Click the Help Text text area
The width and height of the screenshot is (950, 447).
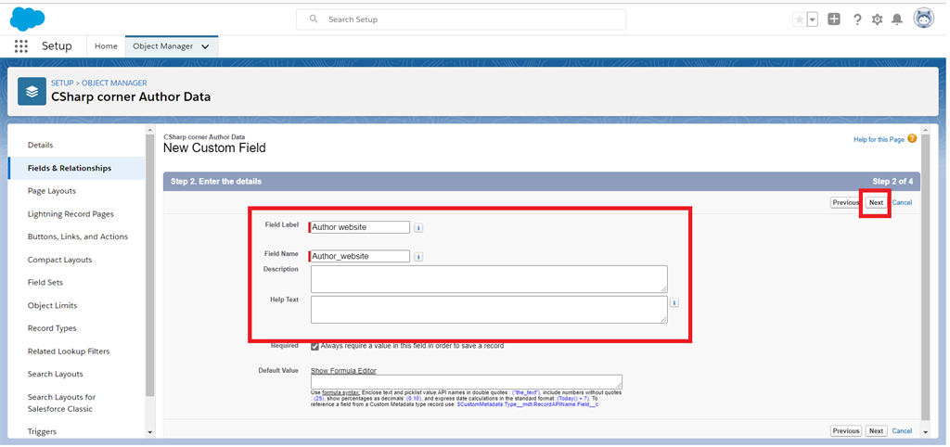[x=489, y=310]
